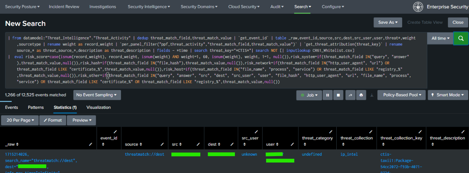The width and height of the screenshot is (469, 173).
Task: Toggle sort order on dest column
Action: tap(213, 144)
